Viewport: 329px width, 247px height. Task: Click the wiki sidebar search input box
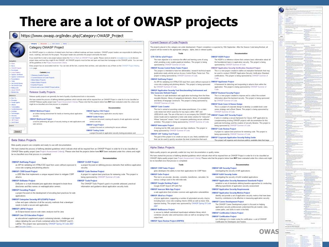point(18,129)
